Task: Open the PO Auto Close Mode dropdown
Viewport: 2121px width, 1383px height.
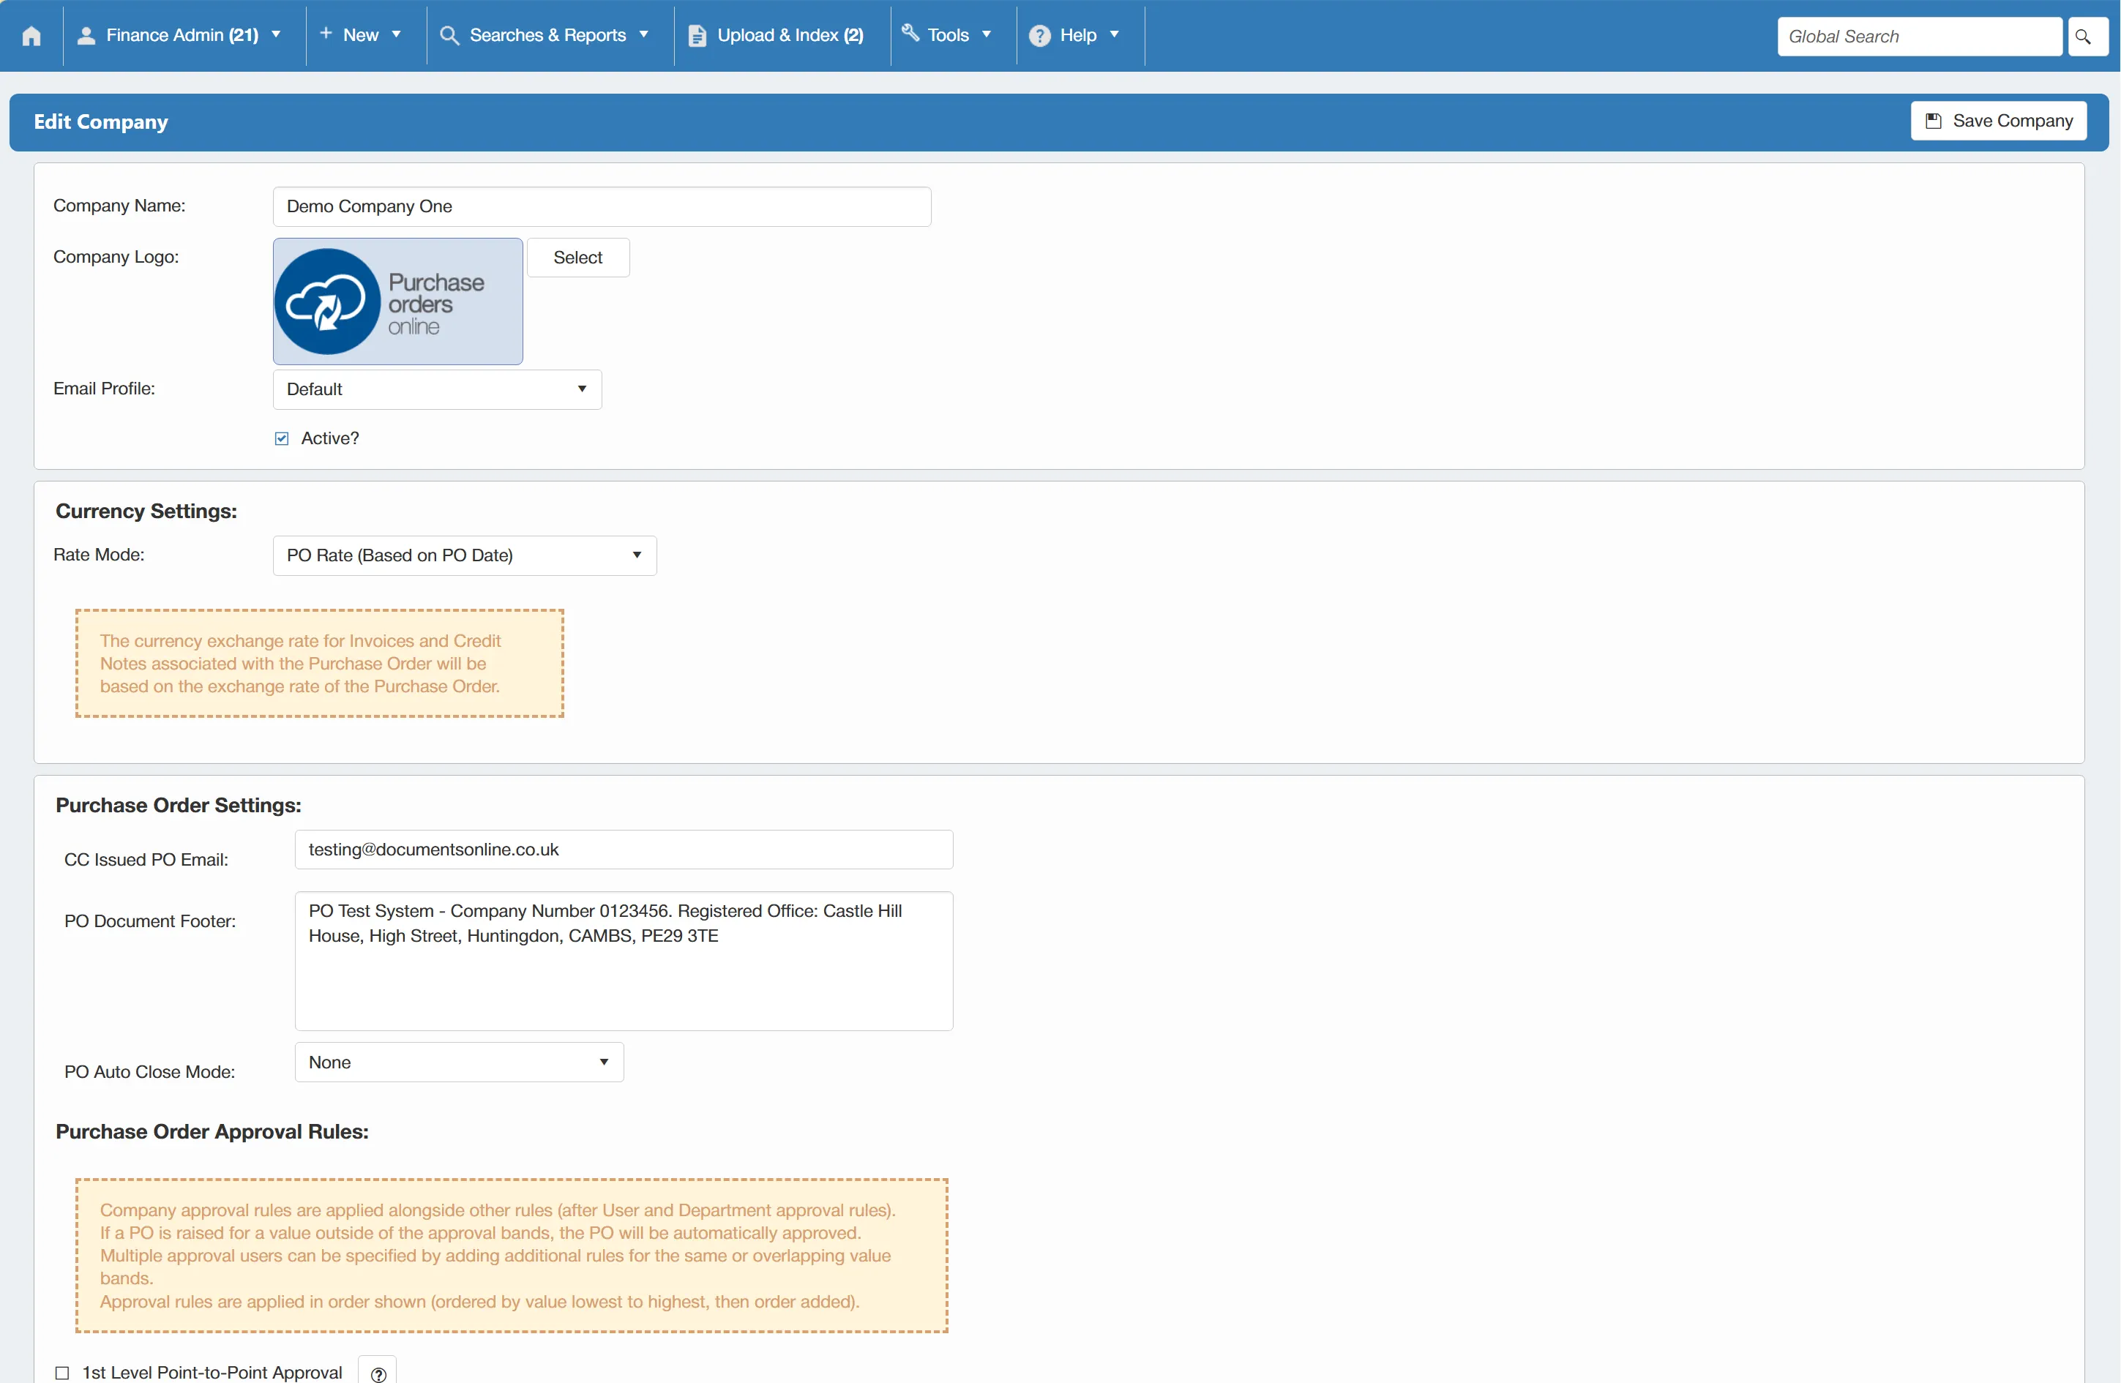Action: tap(459, 1062)
